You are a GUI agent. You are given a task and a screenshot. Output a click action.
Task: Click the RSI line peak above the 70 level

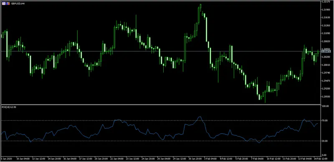click(200, 117)
